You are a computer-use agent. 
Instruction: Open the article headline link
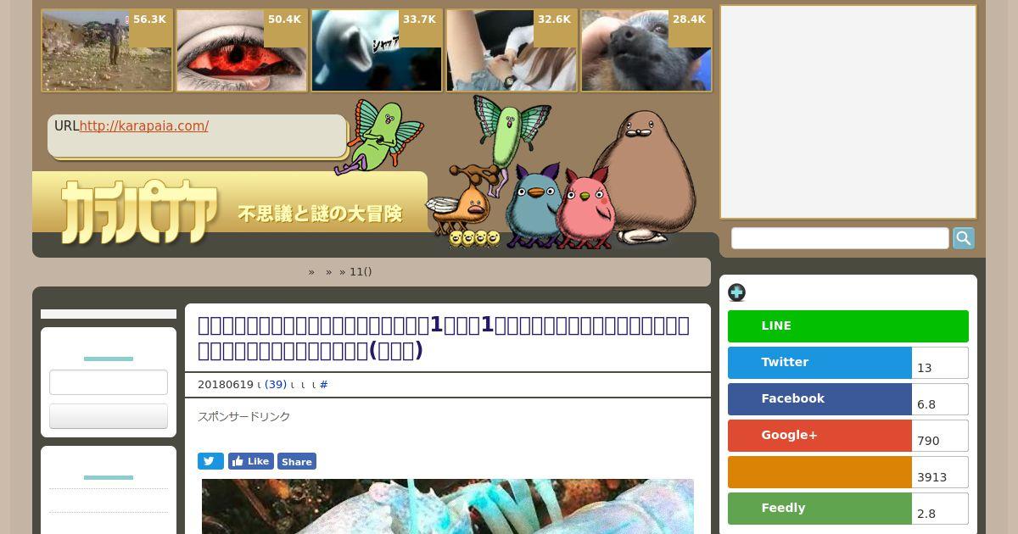[x=444, y=337]
